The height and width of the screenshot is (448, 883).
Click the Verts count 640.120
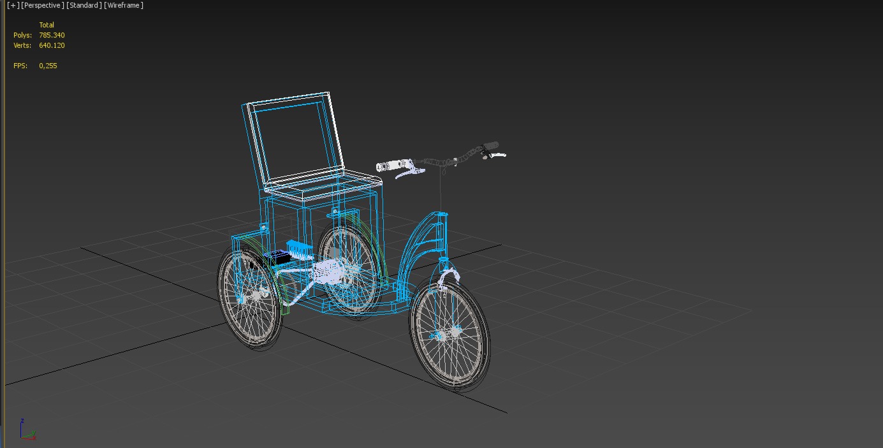tap(52, 45)
